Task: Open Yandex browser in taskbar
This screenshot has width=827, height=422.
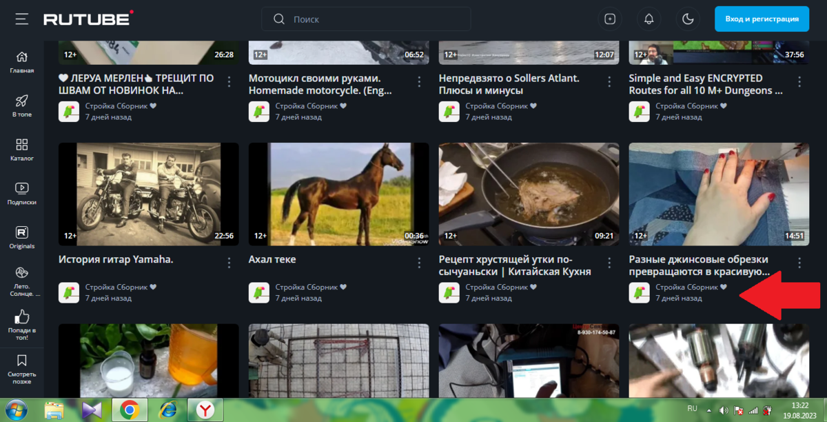Action: 205,410
